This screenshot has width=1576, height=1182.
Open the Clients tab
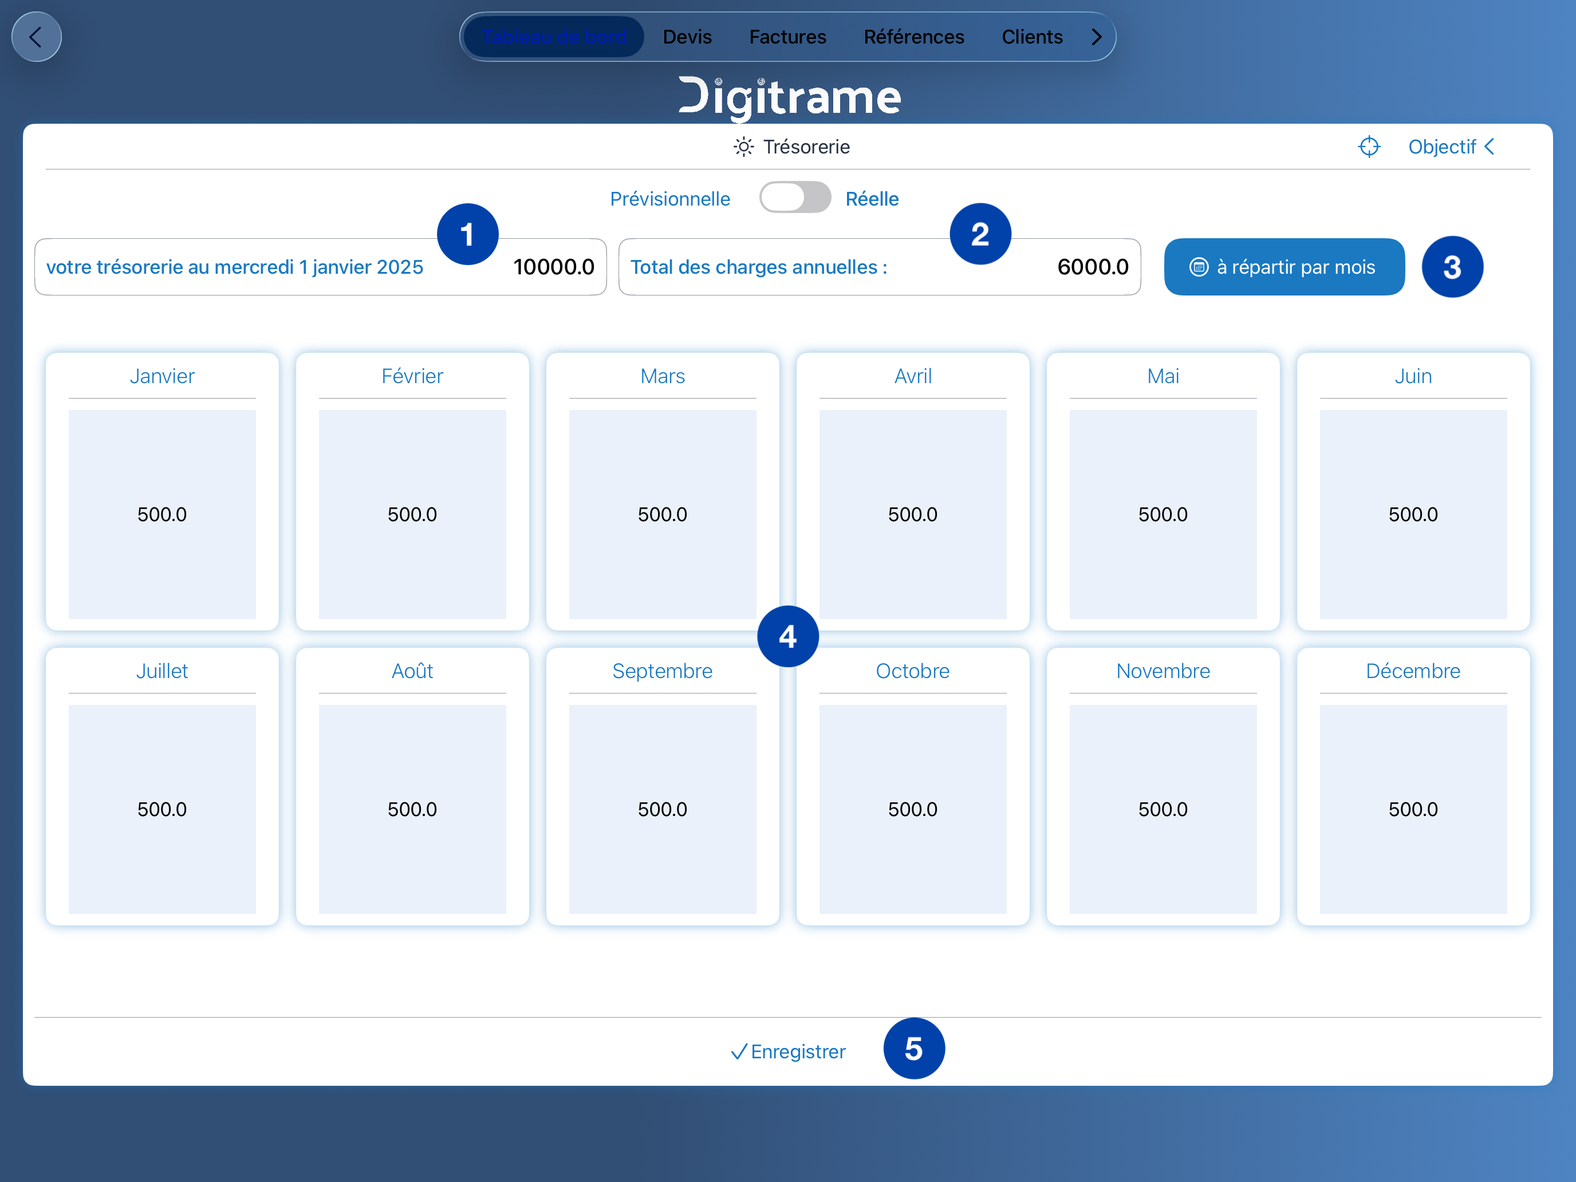pyautogui.click(x=1031, y=37)
